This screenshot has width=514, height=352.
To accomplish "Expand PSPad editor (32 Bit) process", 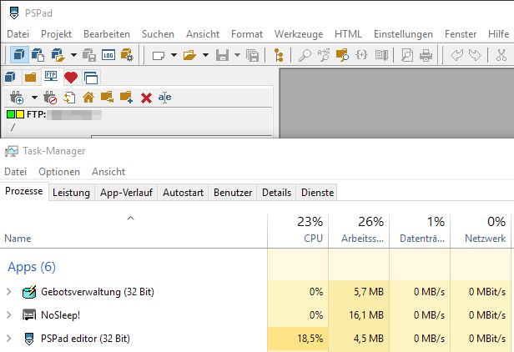I will point(9,338).
